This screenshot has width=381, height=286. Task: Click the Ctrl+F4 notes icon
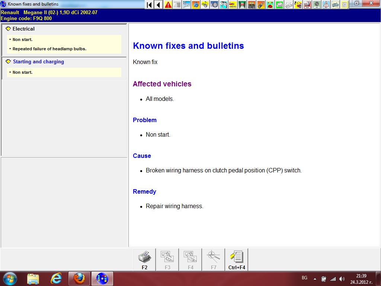click(x=236, y=260)
